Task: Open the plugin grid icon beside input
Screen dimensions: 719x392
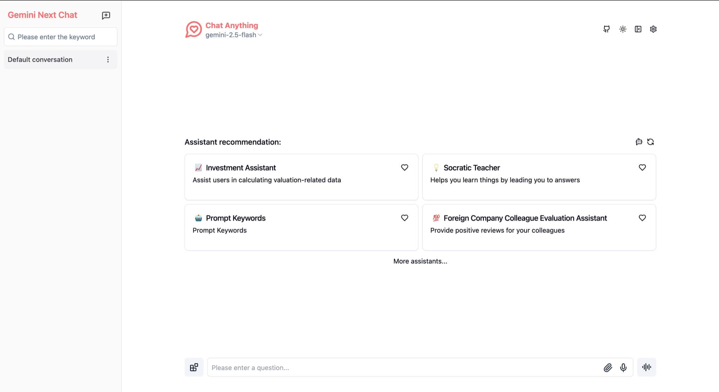Action: click(194, 367)
